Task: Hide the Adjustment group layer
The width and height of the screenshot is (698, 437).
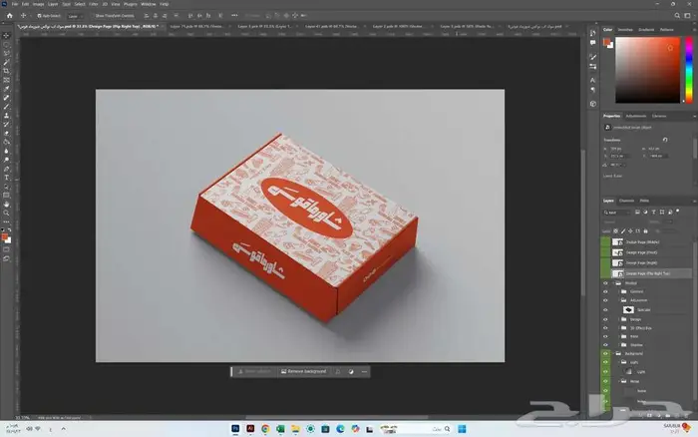Action: [x=605, y=300]
